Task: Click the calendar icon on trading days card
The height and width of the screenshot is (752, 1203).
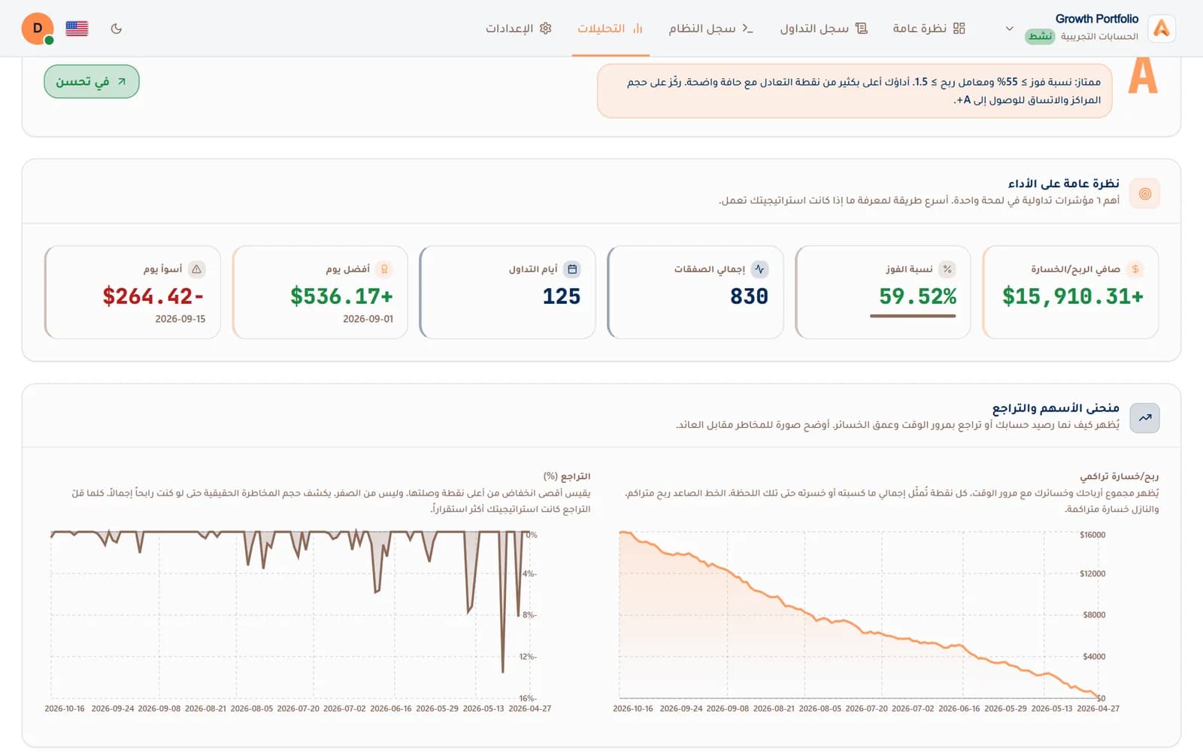Action: (572, 268)
